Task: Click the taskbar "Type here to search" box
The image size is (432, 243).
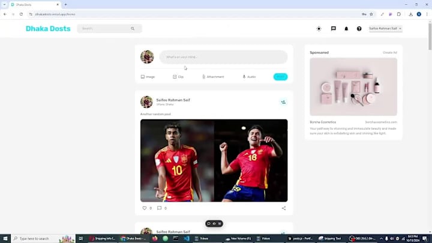Action: click(43, 239)
